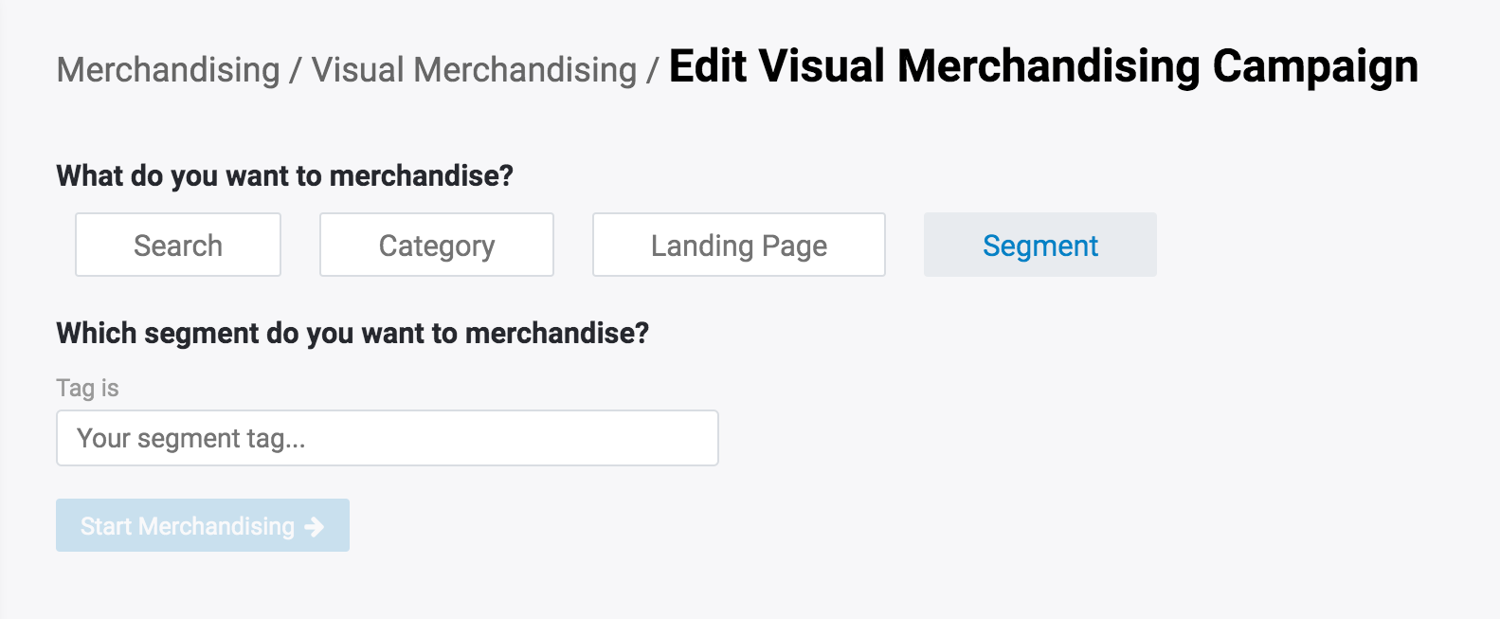
Task: Click the 'Your segment tag...' placeholder text
Action: coord(190,438)
